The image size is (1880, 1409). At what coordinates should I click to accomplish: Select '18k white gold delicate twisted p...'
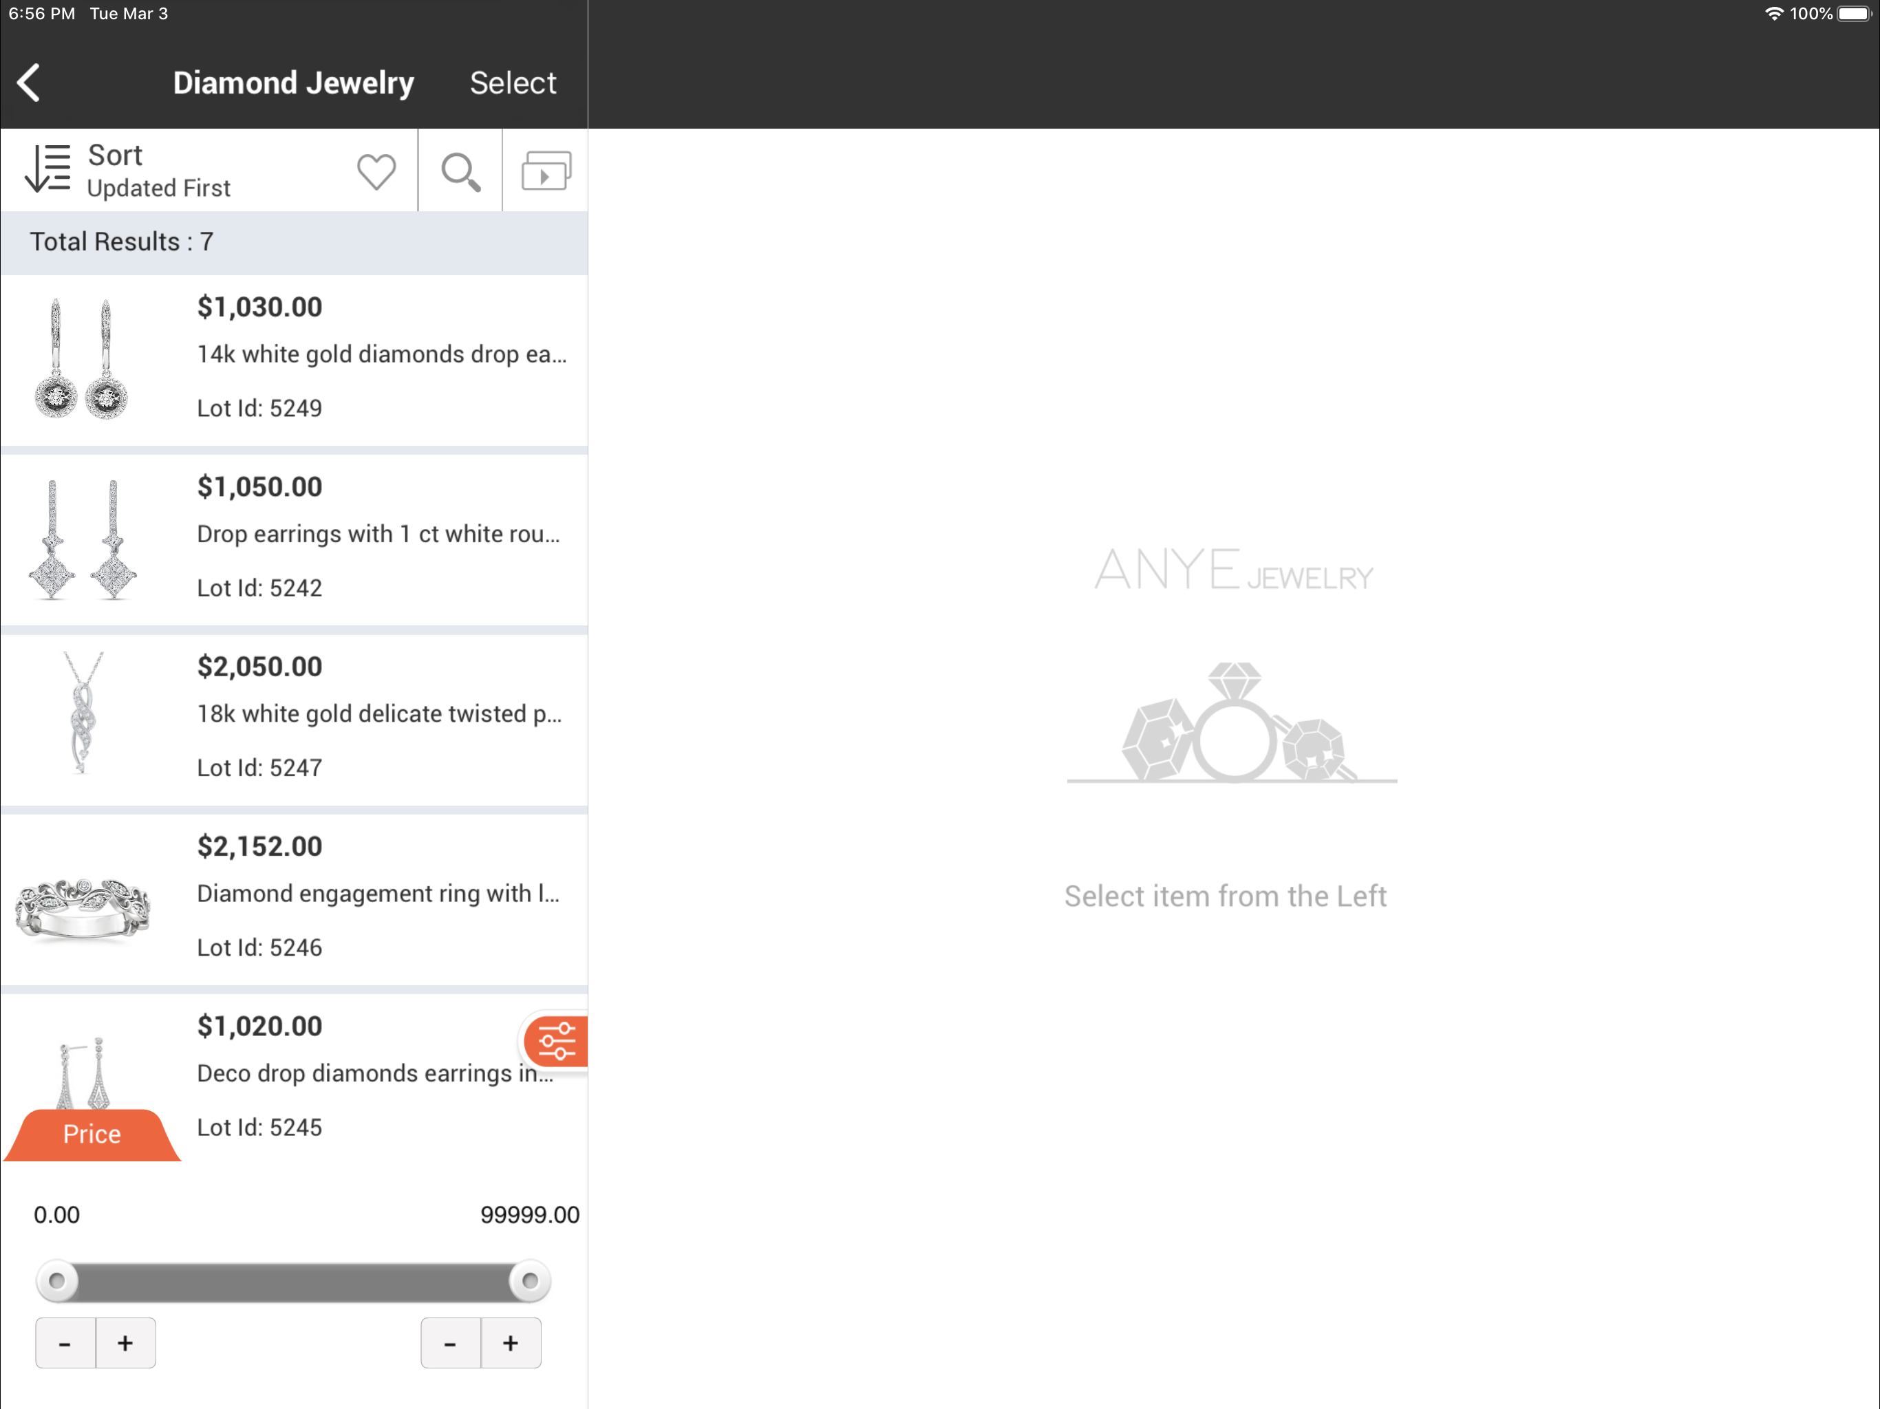tap(379, 714)
